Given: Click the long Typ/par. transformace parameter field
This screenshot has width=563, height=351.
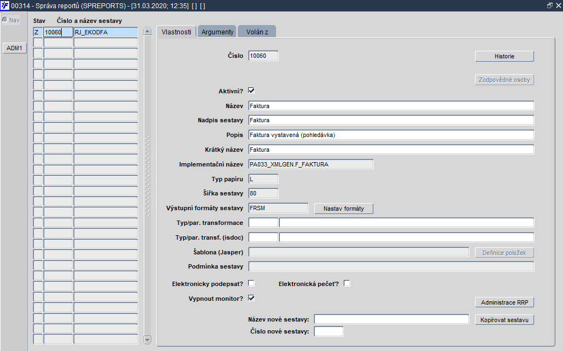Looking at the screenshot, I should tap(407, 223).
